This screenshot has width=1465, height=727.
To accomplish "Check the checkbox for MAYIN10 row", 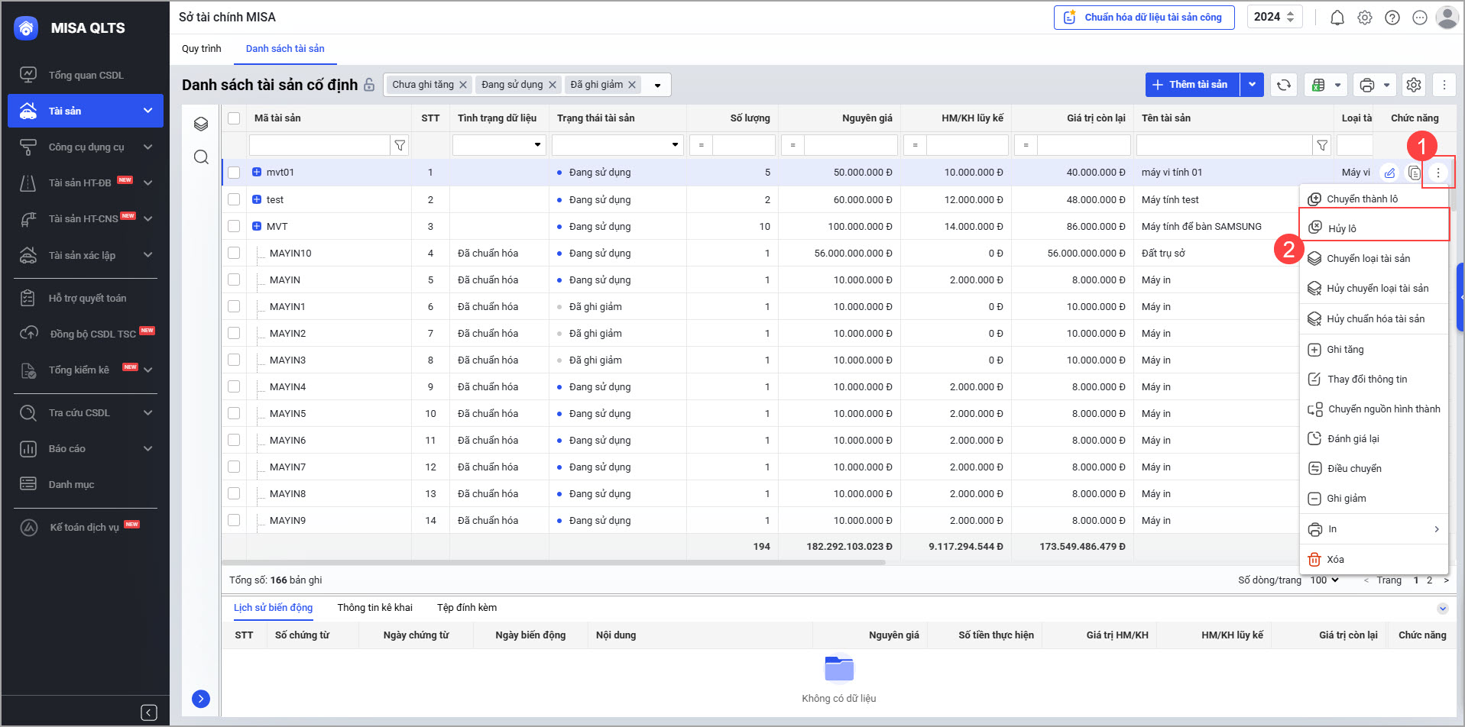I will tap(234, 253).
